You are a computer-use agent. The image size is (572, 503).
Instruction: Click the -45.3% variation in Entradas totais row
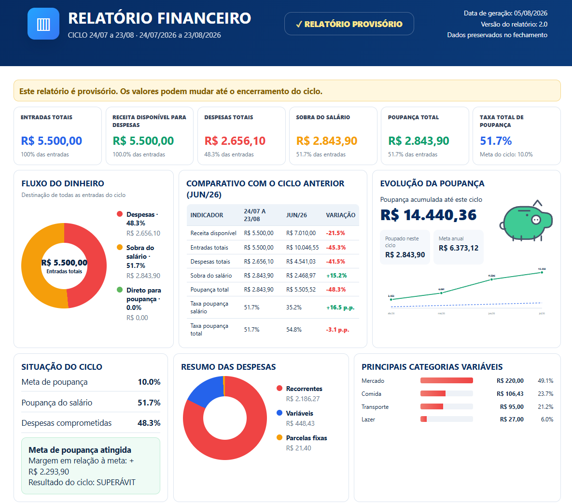(x=336, y=247)
